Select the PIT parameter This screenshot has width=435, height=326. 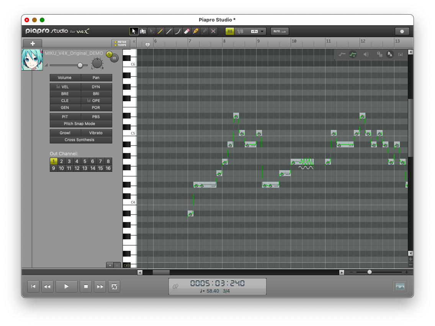pyautogui.click(x=65, y=117)
